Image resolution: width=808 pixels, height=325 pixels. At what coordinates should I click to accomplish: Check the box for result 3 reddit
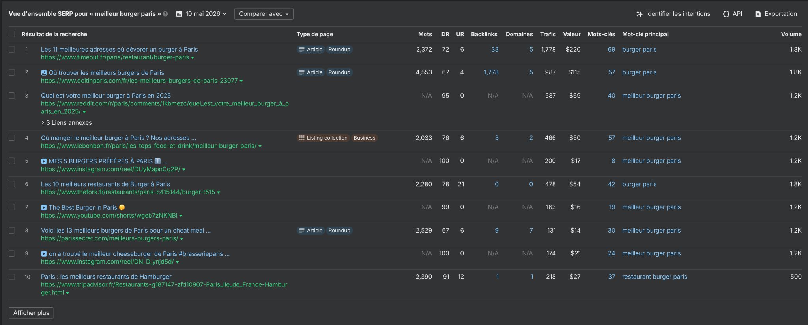(x=12, y=96)
